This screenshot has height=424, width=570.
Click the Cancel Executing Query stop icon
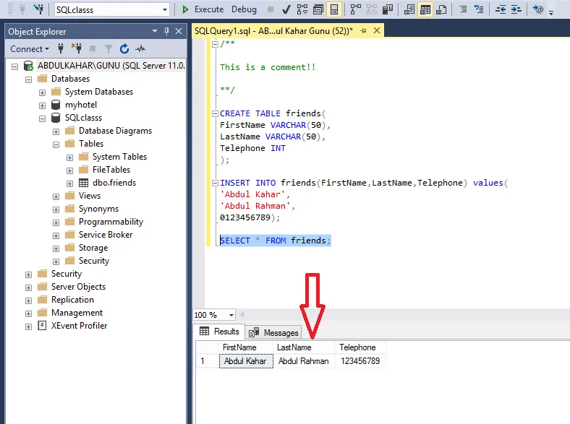tap(271, 9)
